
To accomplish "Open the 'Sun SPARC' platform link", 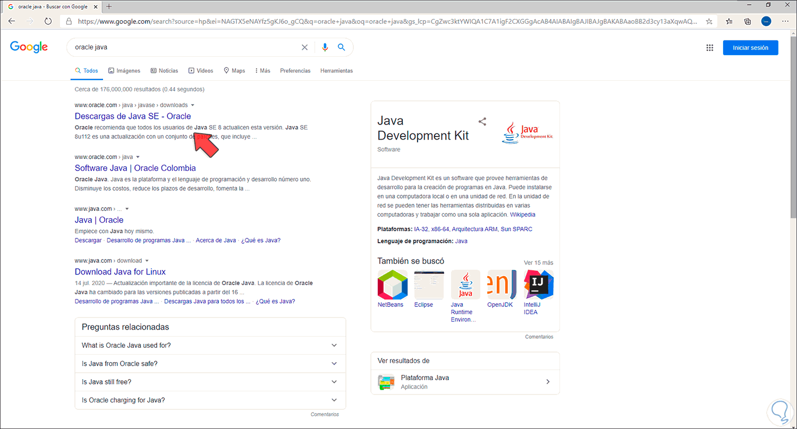I will pos(516,229).
